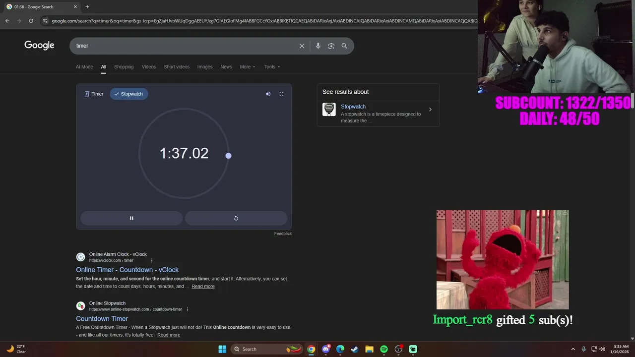Open Steam from the taskbar
The height and width of the screenshot is (357, 635).
point(355,349)
